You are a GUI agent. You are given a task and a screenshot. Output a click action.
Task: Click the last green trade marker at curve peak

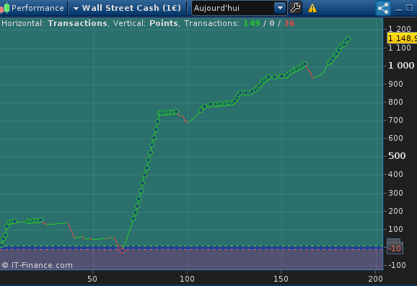348,40
